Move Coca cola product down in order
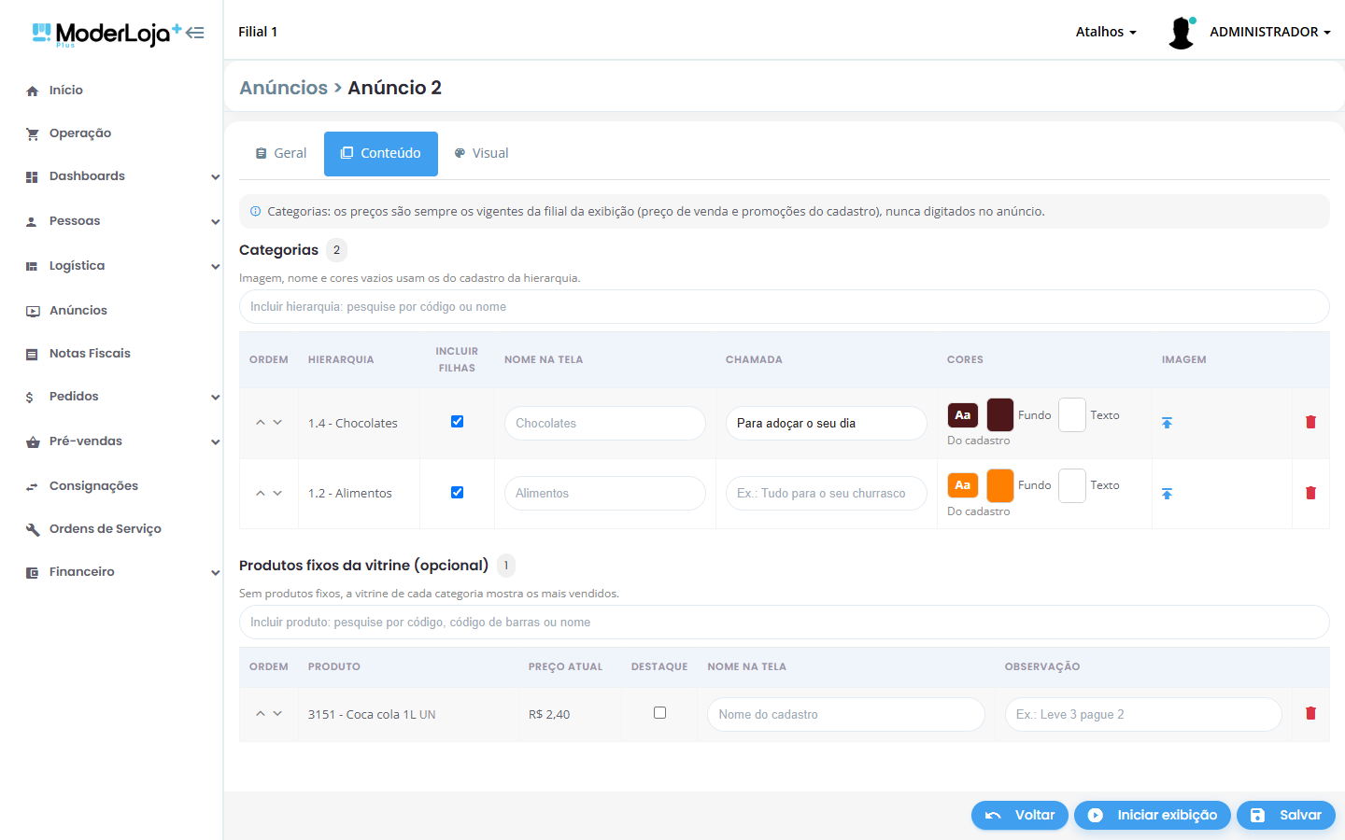The image size is (1345, 840). tap(277, 714)
